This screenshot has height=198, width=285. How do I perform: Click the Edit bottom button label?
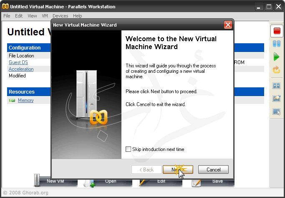pyautogui.click(x=161, y=181)
